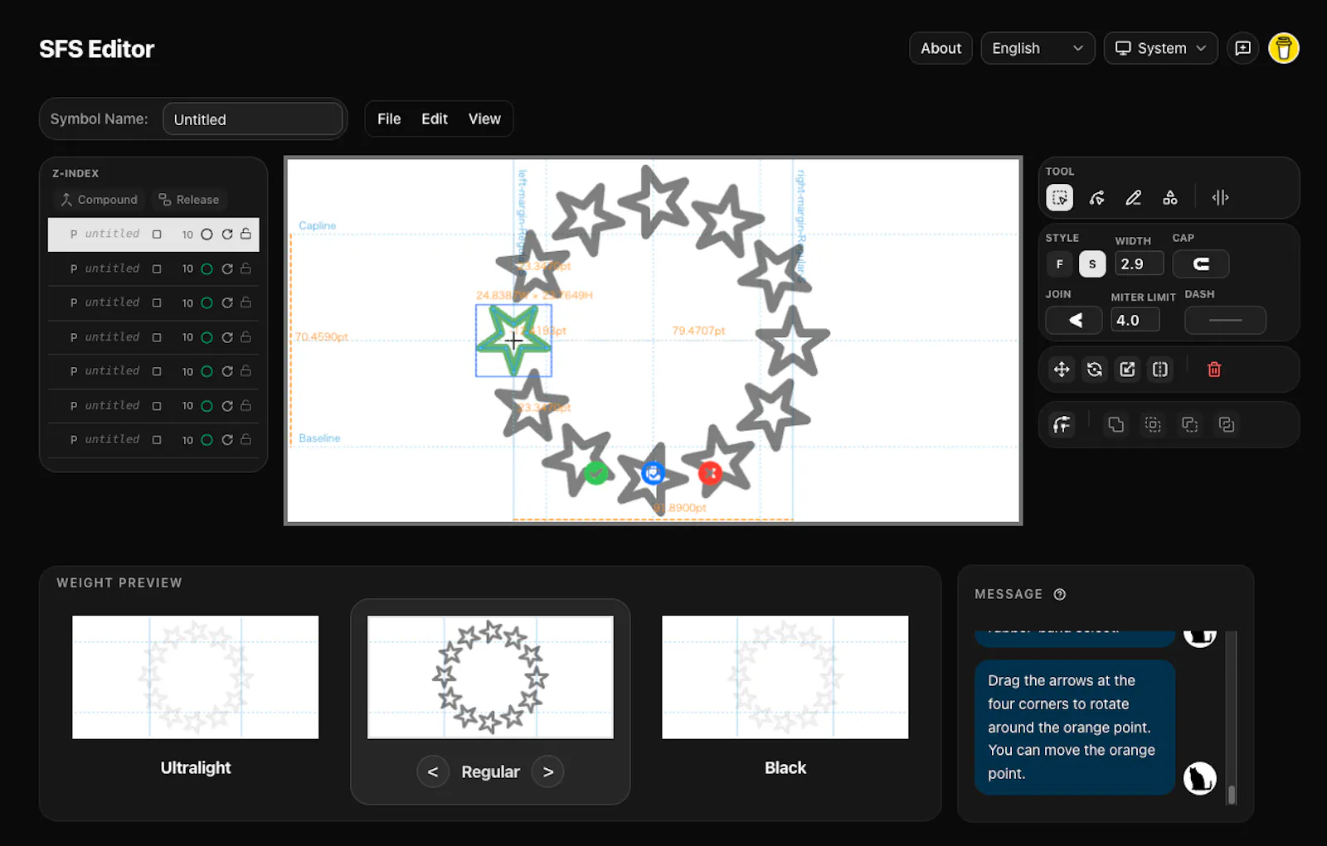Select the path node editing tool
Screen dimensions: 1327x846
coord(1096,197)
